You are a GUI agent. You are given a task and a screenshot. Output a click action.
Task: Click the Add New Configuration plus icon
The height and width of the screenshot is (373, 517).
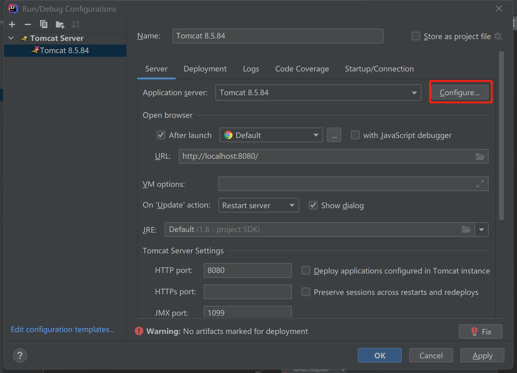[12, 24]
